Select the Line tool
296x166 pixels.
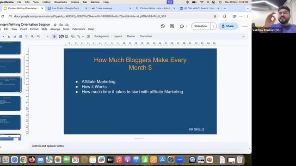click(x=79, y=36)
